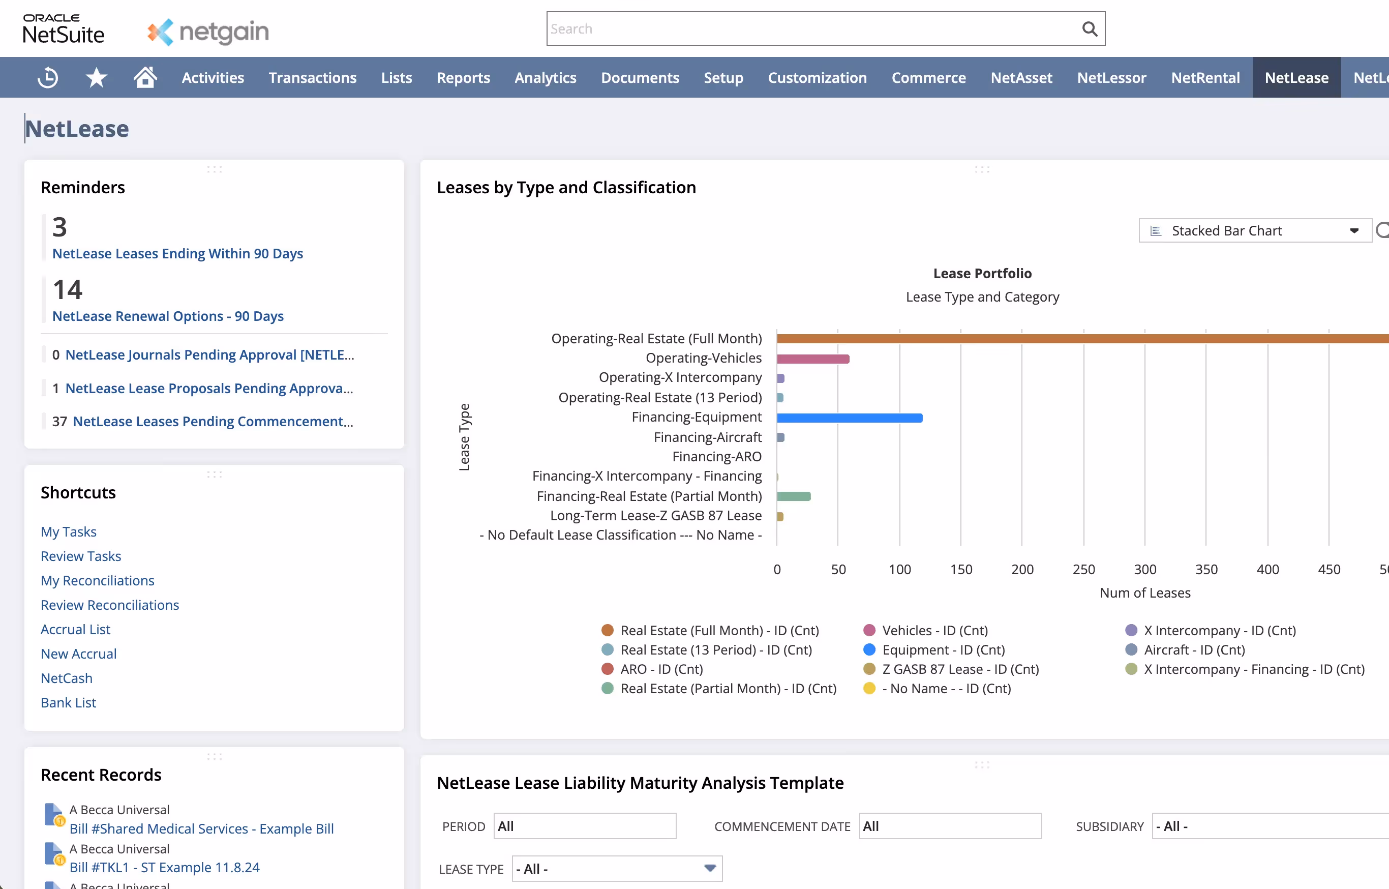Click the search magnifier icon
The image size is (1389, 889).
pos(1090,28)
